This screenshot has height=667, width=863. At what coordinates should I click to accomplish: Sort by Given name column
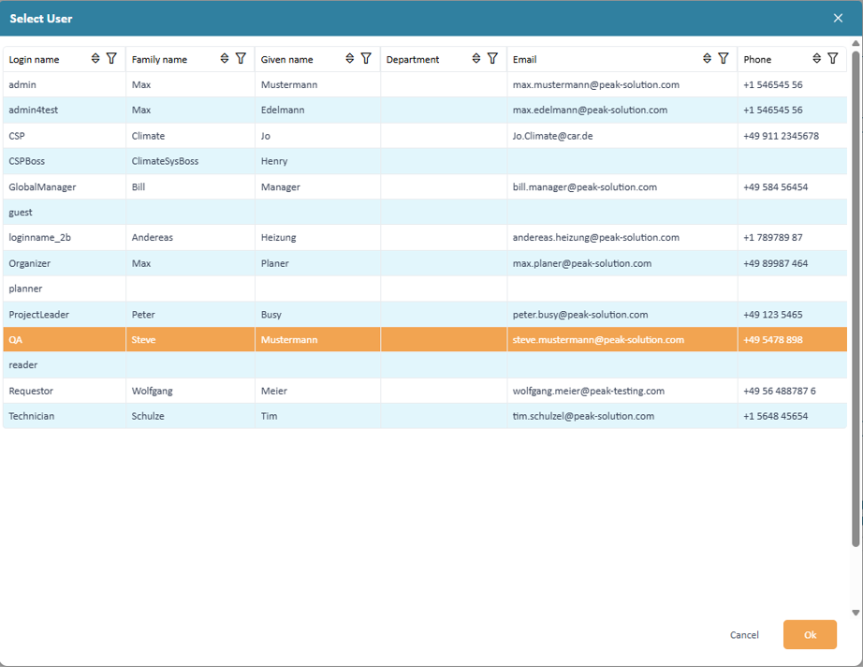click(349, 58)
